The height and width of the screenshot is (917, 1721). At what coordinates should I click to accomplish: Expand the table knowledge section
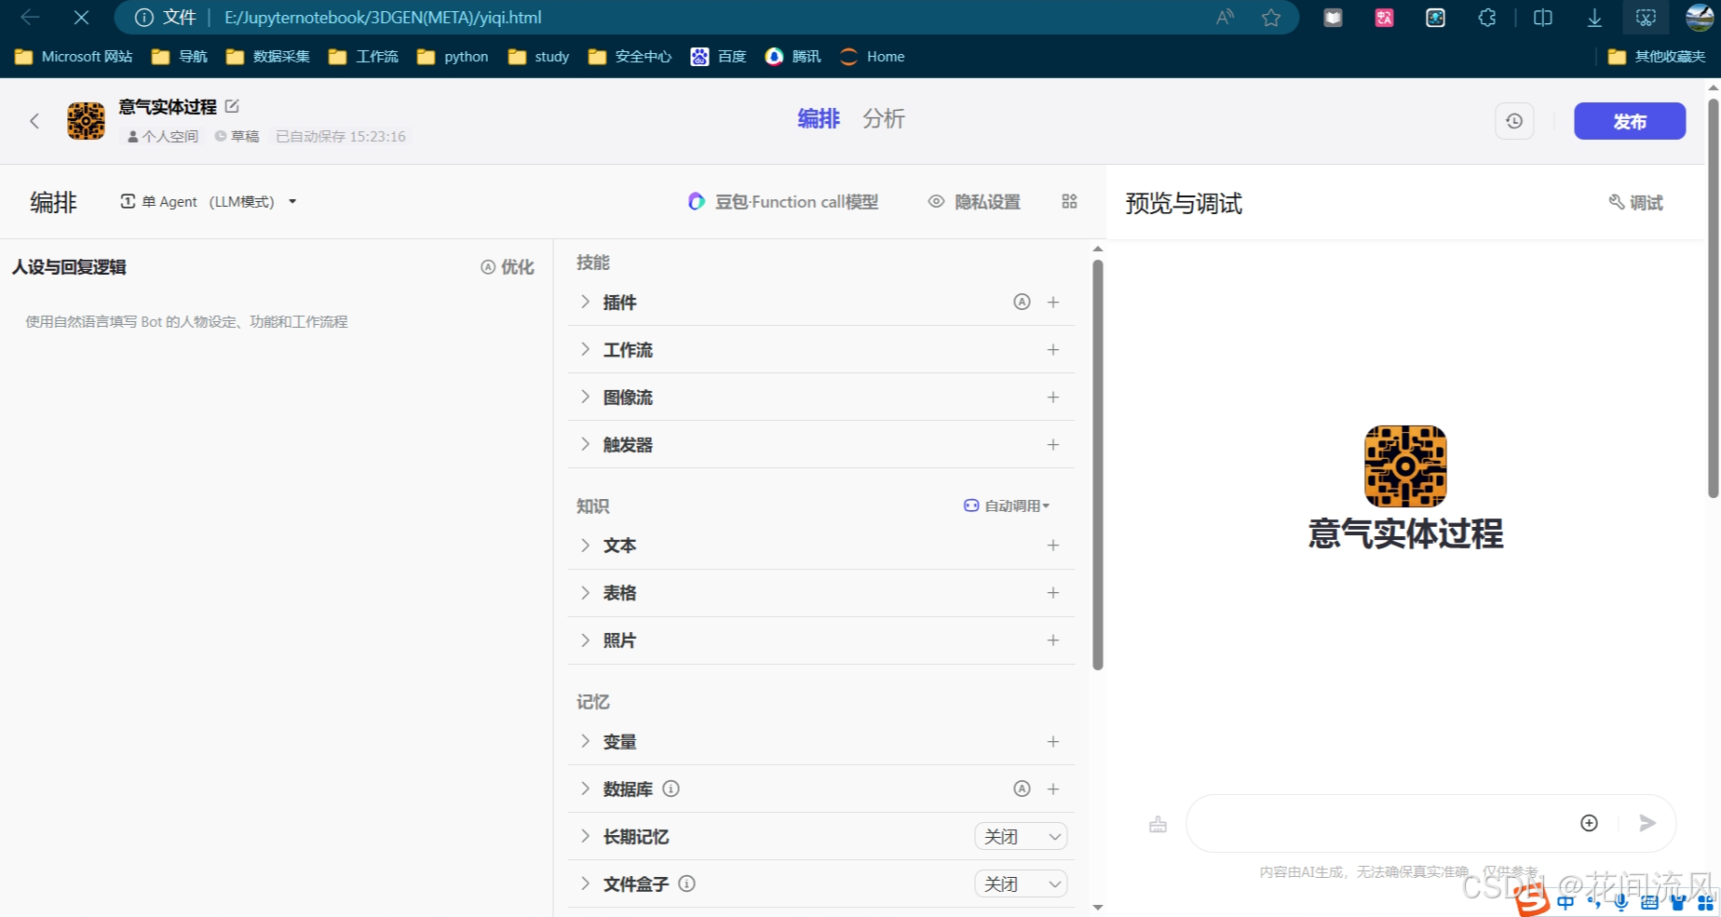(x=585, y=592)
